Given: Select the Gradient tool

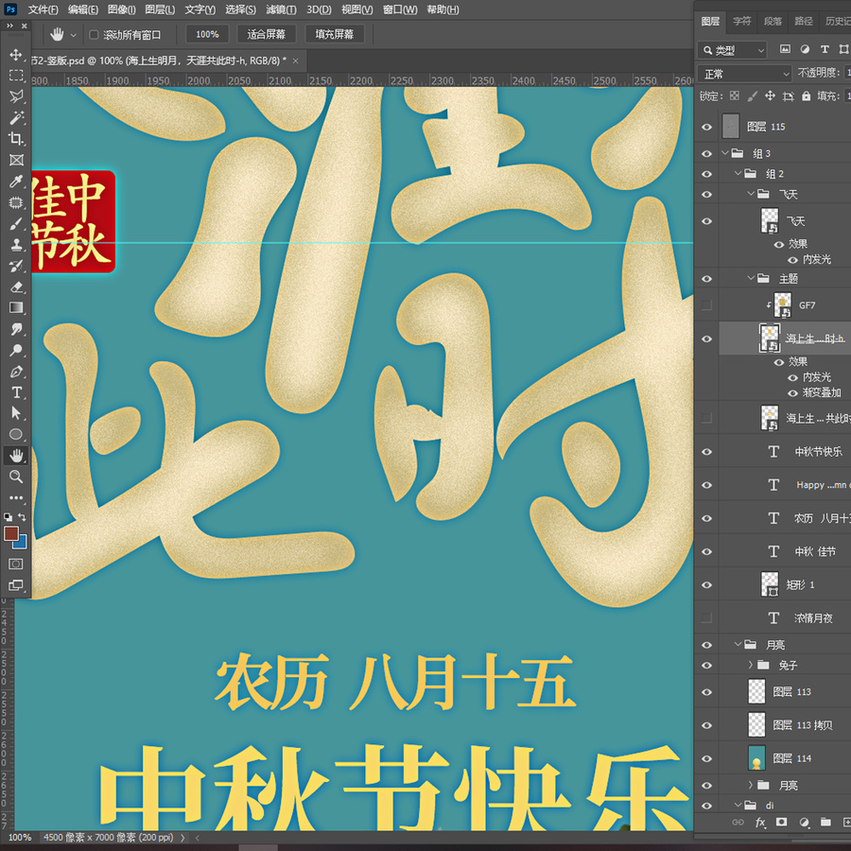Looking at the screenshot, I should coord(16,307).
